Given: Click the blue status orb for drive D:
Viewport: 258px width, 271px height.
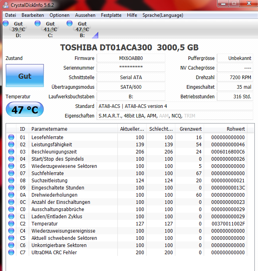Looking at the screenshot, I should point(6,23).
